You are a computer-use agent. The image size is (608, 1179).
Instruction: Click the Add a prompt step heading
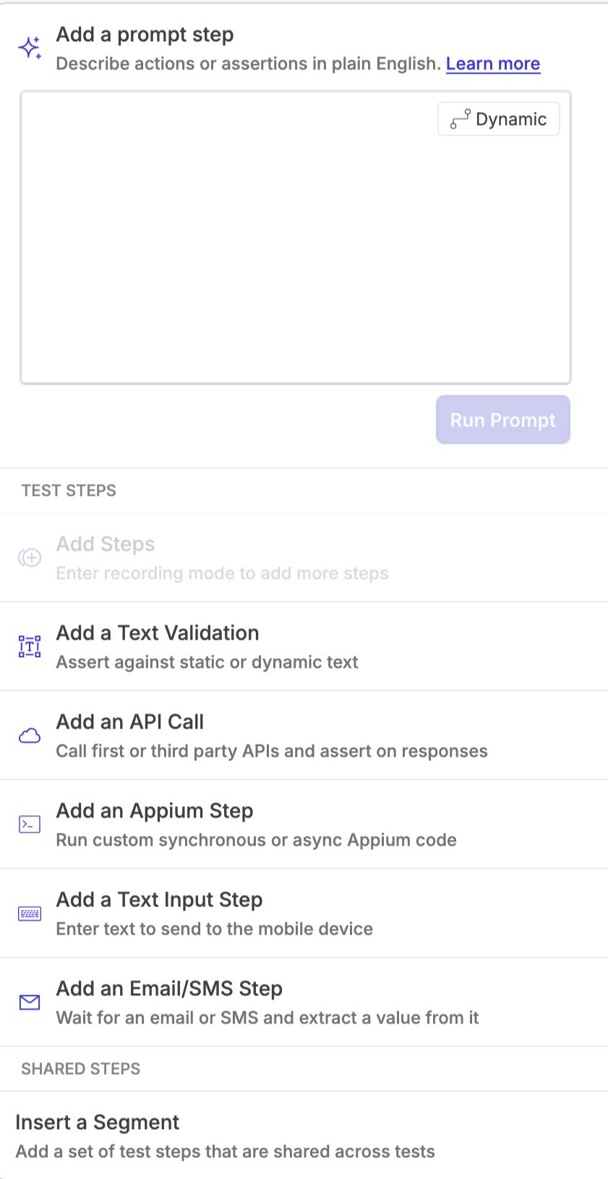145,35
